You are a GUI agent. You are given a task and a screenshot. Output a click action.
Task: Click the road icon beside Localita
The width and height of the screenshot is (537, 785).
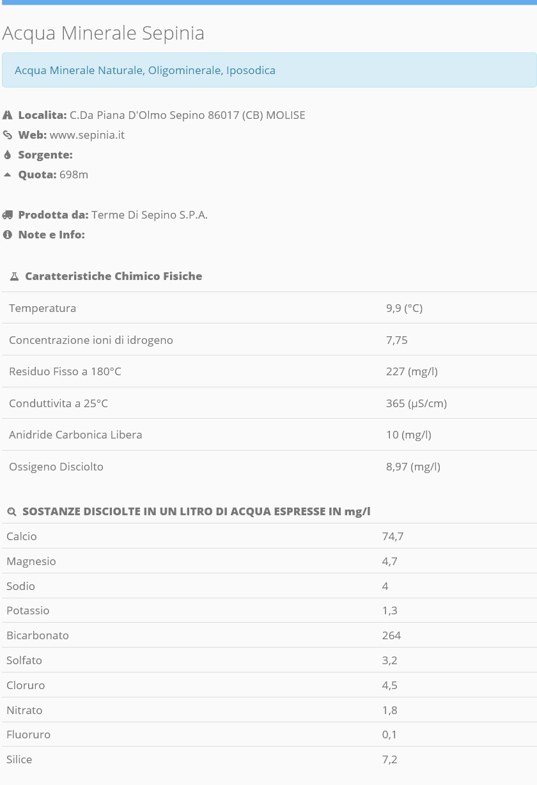point(8,115)
